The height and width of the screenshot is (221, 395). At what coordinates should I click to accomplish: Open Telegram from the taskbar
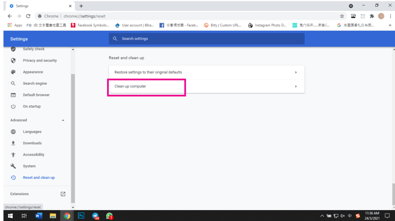(95, 216)
